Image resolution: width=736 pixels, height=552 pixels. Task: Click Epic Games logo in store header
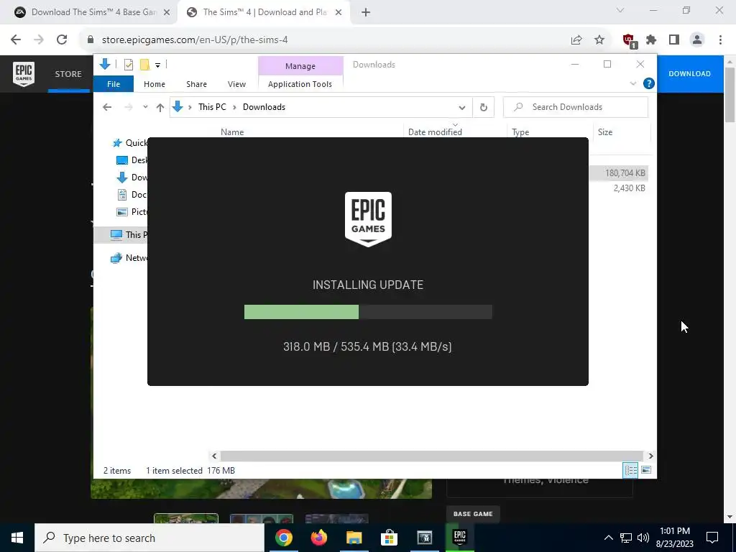click(x=24, y=74)
